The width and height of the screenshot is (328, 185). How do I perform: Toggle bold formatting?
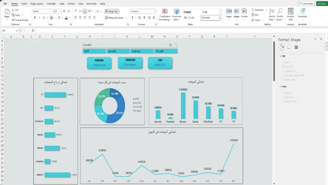35,18
